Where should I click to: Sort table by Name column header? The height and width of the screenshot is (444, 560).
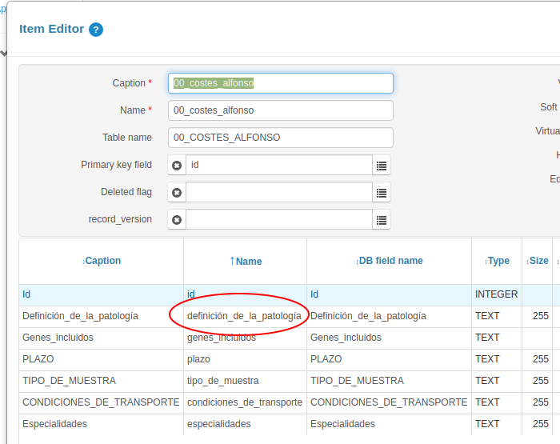click(x=246, y=261)
